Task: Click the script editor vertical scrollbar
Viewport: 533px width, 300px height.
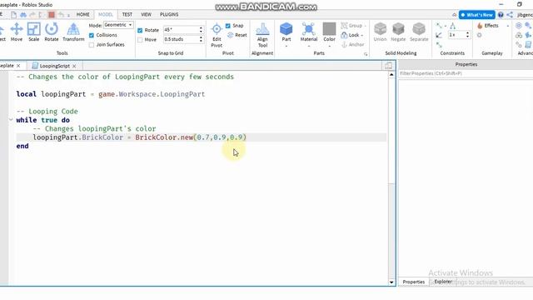Action: click(391, 178)
